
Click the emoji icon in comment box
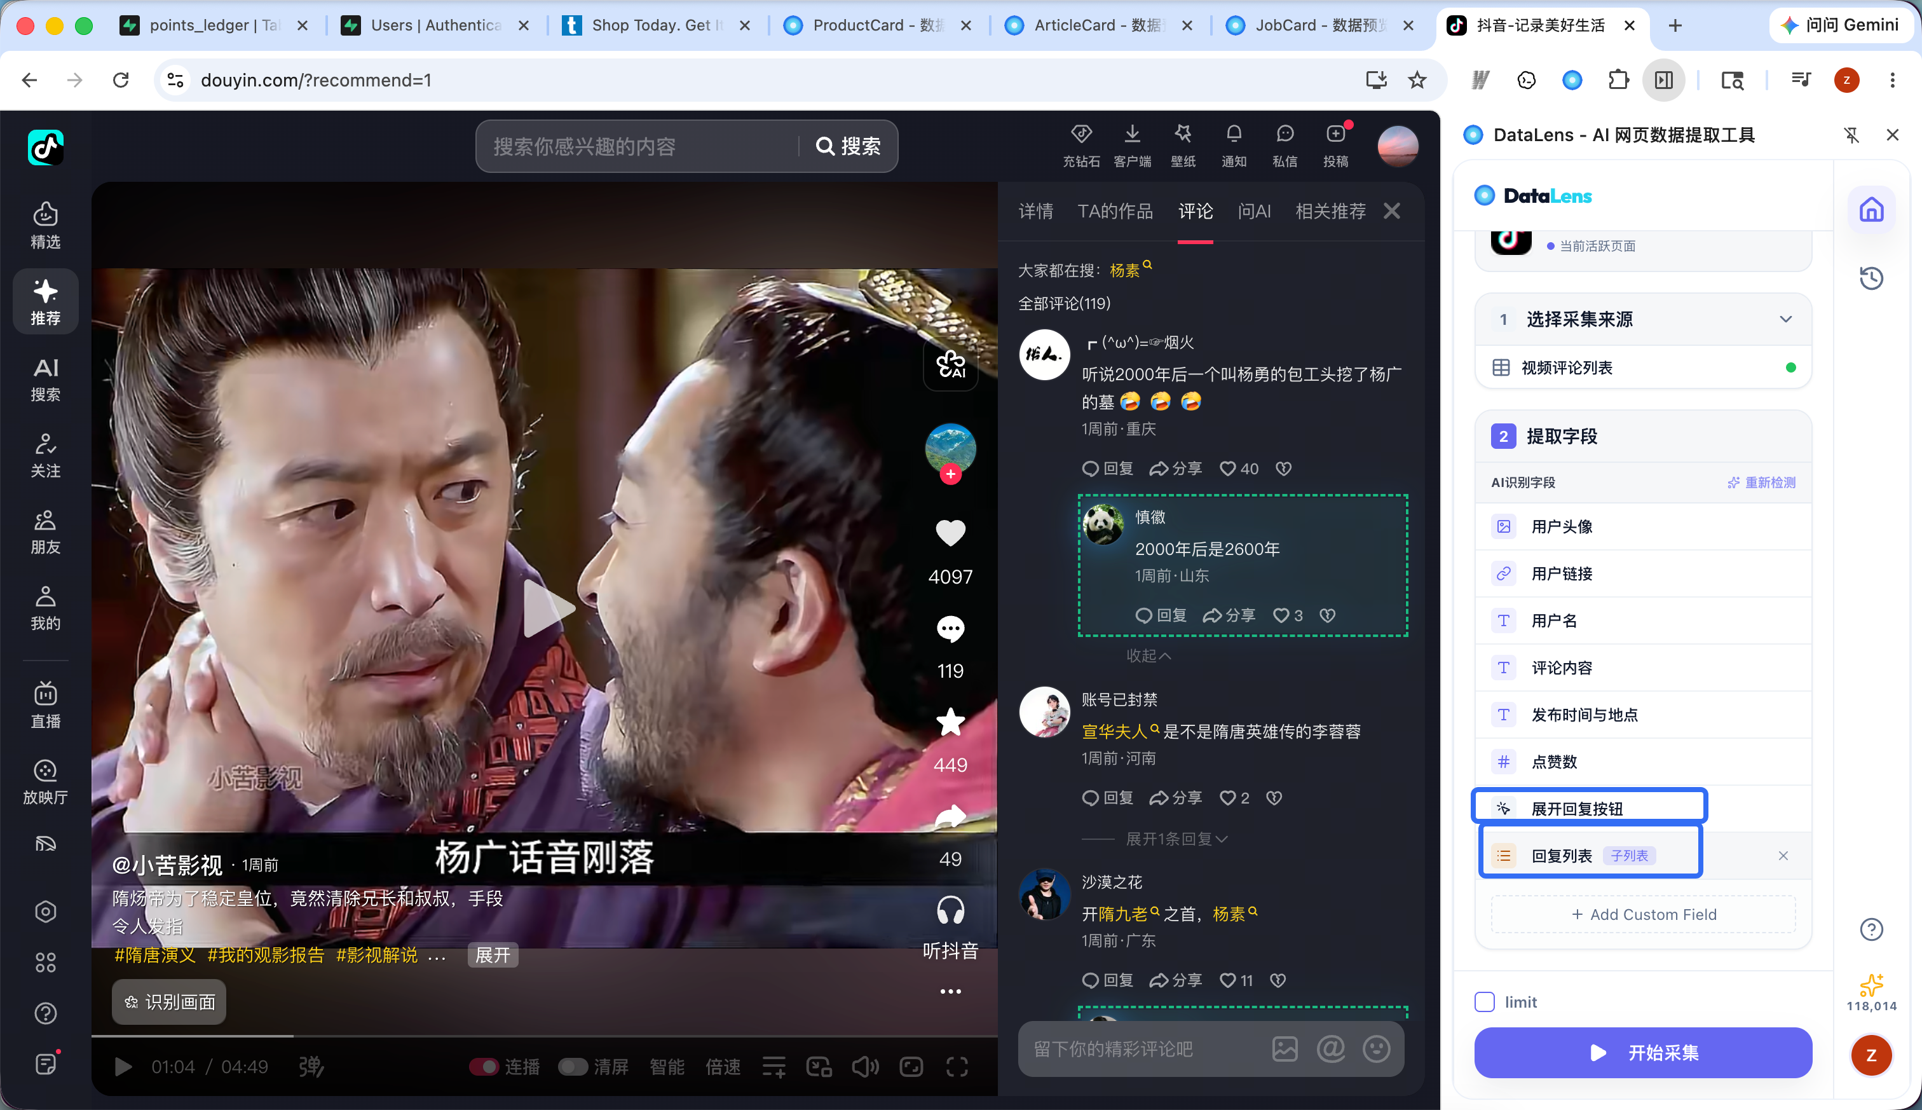pyautogui.click(x=1376, y=1049)
